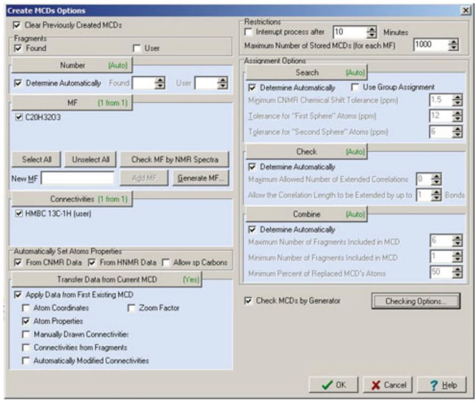Adjust Maximum Stored MCDs spinner arrows
The height and width of the screenshot is (403, 476).
click(453, 45)
